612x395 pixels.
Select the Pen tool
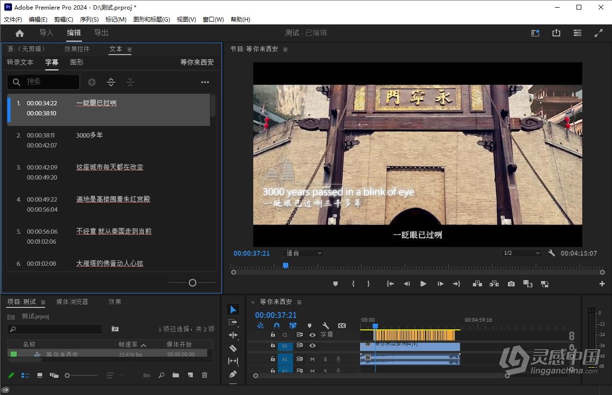click(x=233, y=374)
